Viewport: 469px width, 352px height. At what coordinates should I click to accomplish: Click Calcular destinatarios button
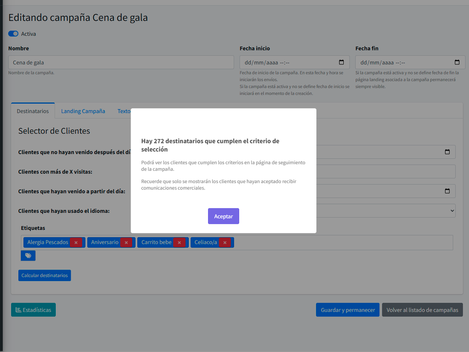(x=45, y=275)
